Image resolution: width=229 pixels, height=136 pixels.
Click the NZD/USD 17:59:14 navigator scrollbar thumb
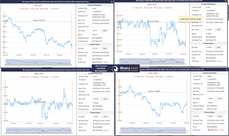tap(39, 133)
